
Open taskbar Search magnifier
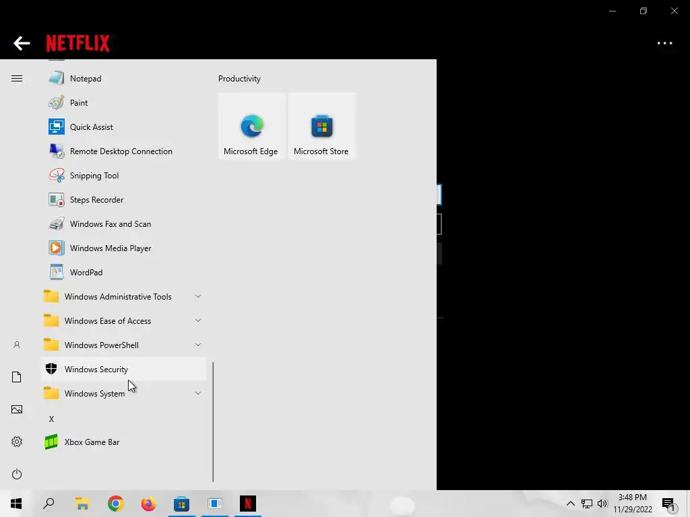(49, 504)
